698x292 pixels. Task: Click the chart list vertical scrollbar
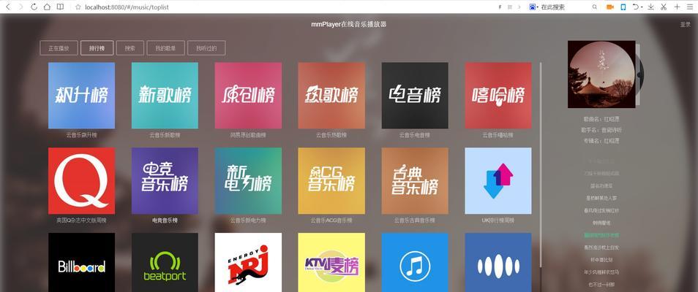541,164
